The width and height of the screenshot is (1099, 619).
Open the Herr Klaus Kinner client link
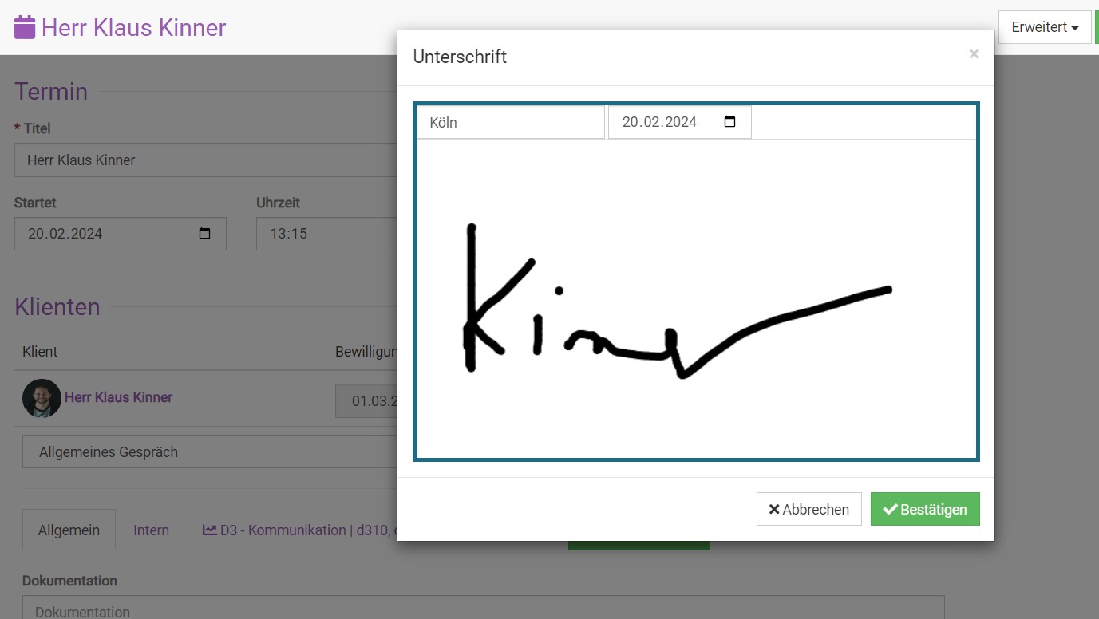point(118,397)
